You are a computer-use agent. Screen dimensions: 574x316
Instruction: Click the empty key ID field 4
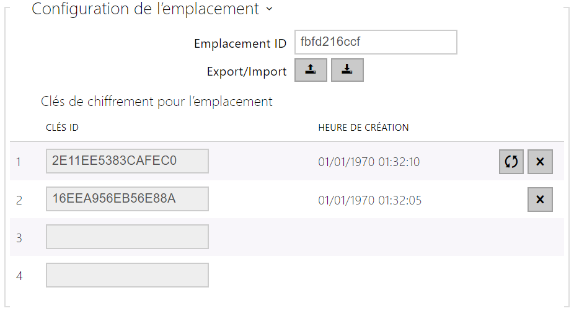127,275
